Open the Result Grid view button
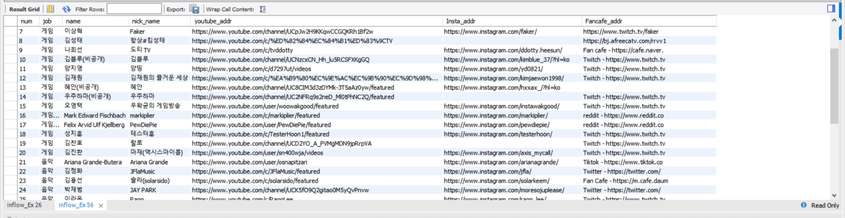This screenshot has width=845, height=218. (x=24, y=9)
